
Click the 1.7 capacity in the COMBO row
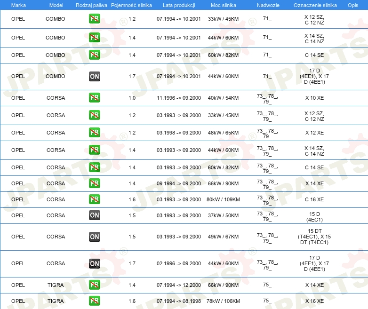132,76
